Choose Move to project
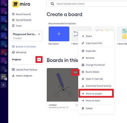 point(96,94)
